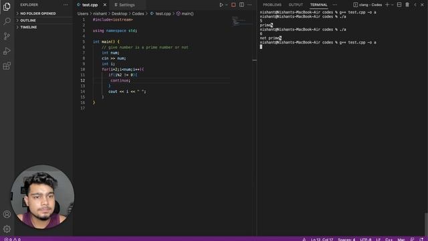
Task: Open notifications bell in status bar
Action: (421, 239)
